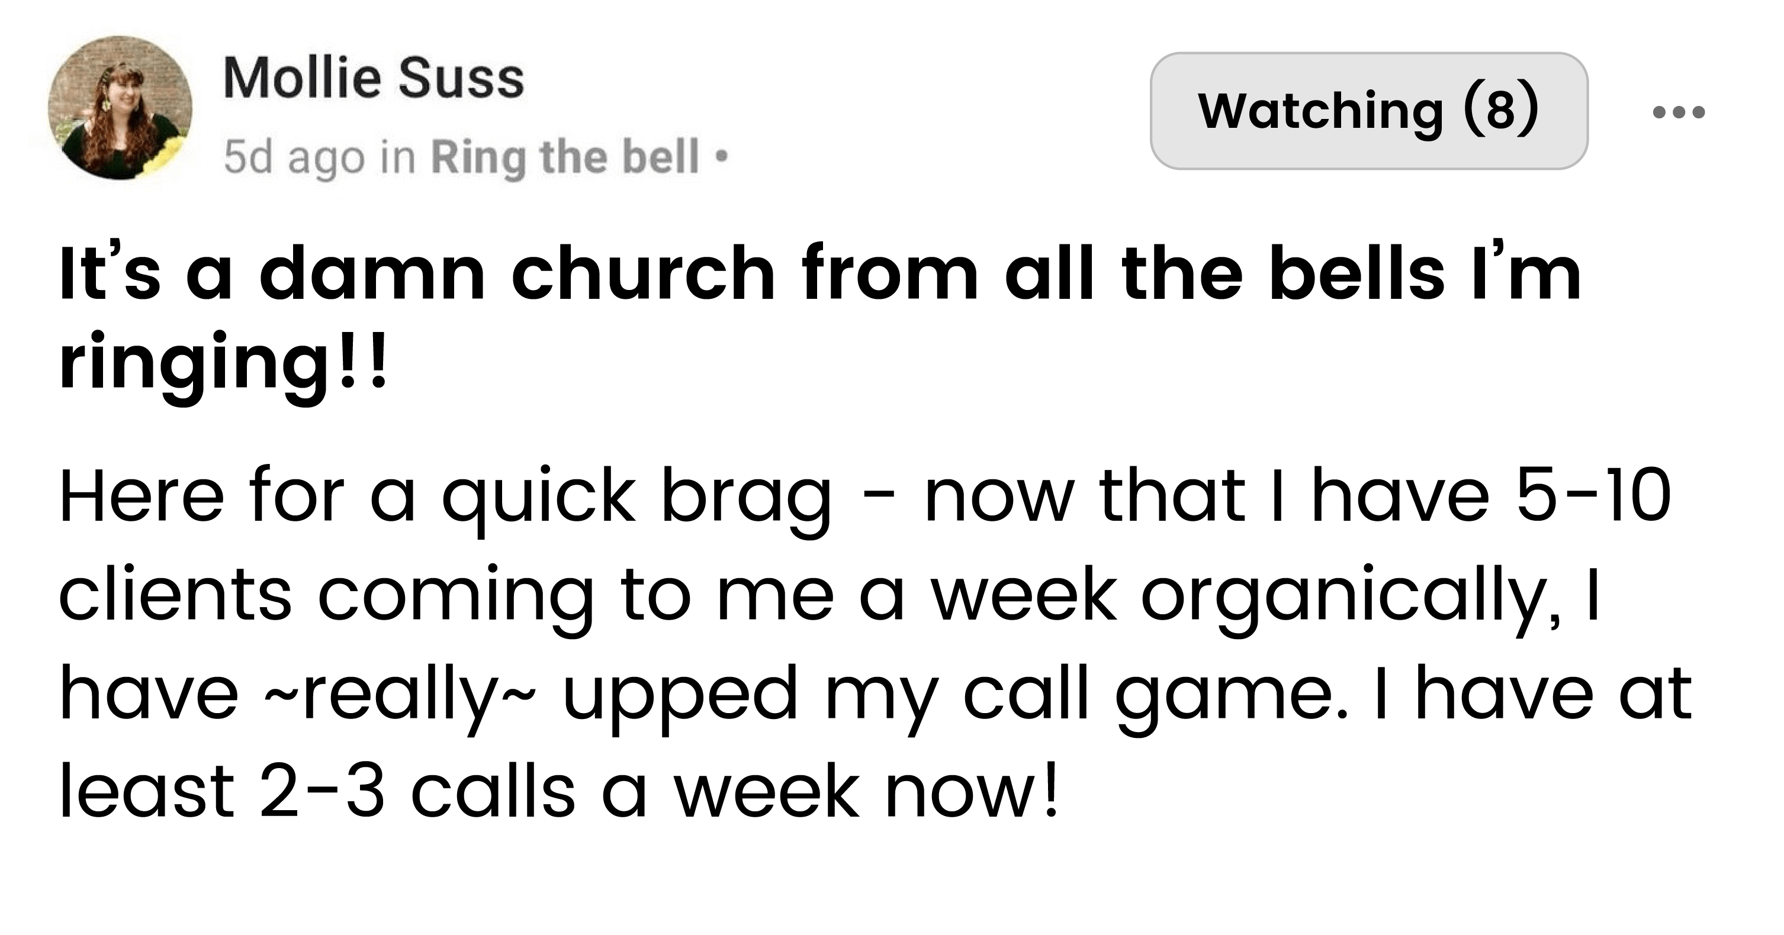
Task: Click the bullet dot after Ring the bell
Action: [x=721, y=157]
